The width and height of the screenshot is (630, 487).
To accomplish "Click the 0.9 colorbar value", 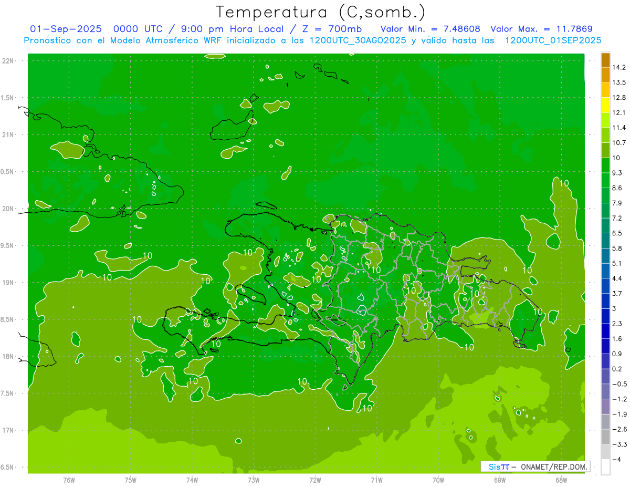I will [617, 354].
